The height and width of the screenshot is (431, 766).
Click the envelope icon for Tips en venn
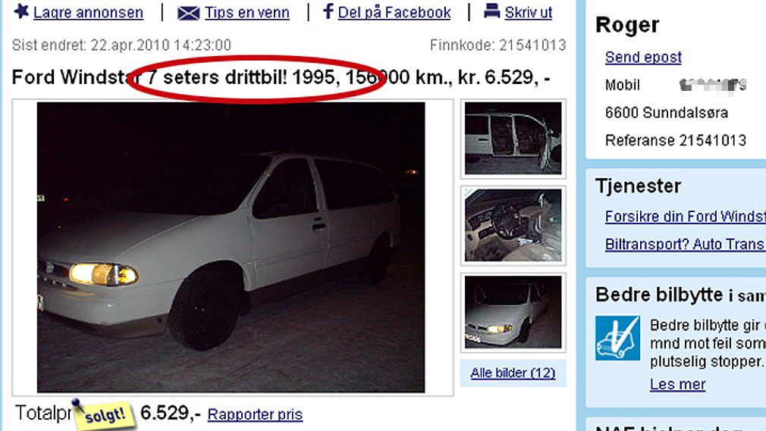188,13
